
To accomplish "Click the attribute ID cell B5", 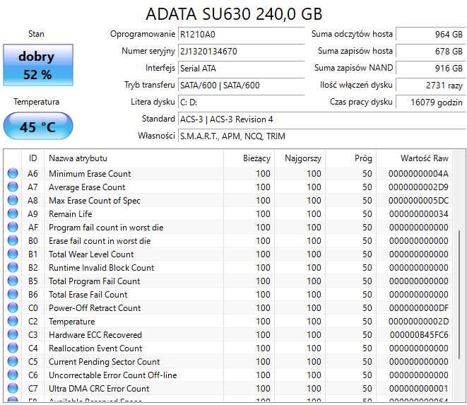I will coord(32,281).
